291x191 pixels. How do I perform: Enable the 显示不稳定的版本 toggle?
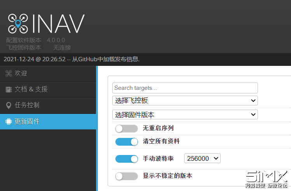[127, 176]
